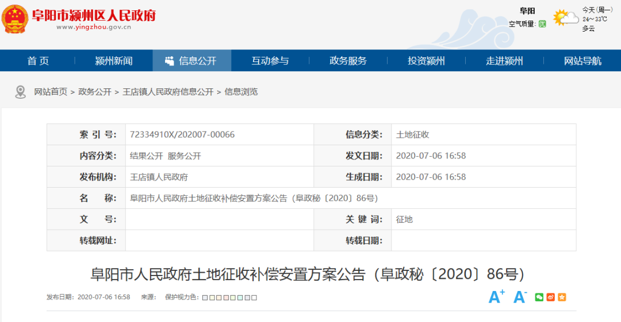Select last eye-protection color swatch box

tap(254, 298)
